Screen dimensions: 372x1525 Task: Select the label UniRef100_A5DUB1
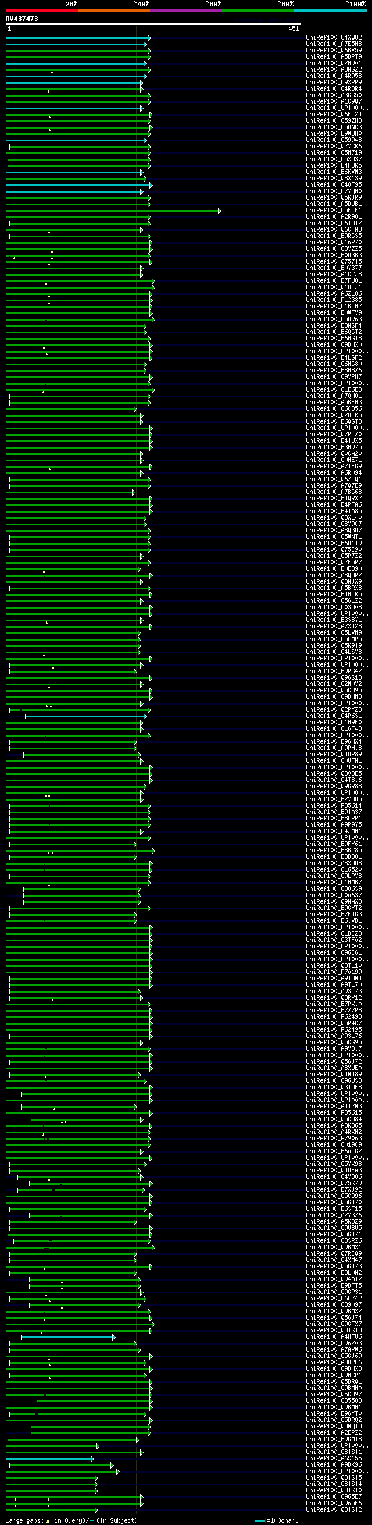click(x=334, y=204)
